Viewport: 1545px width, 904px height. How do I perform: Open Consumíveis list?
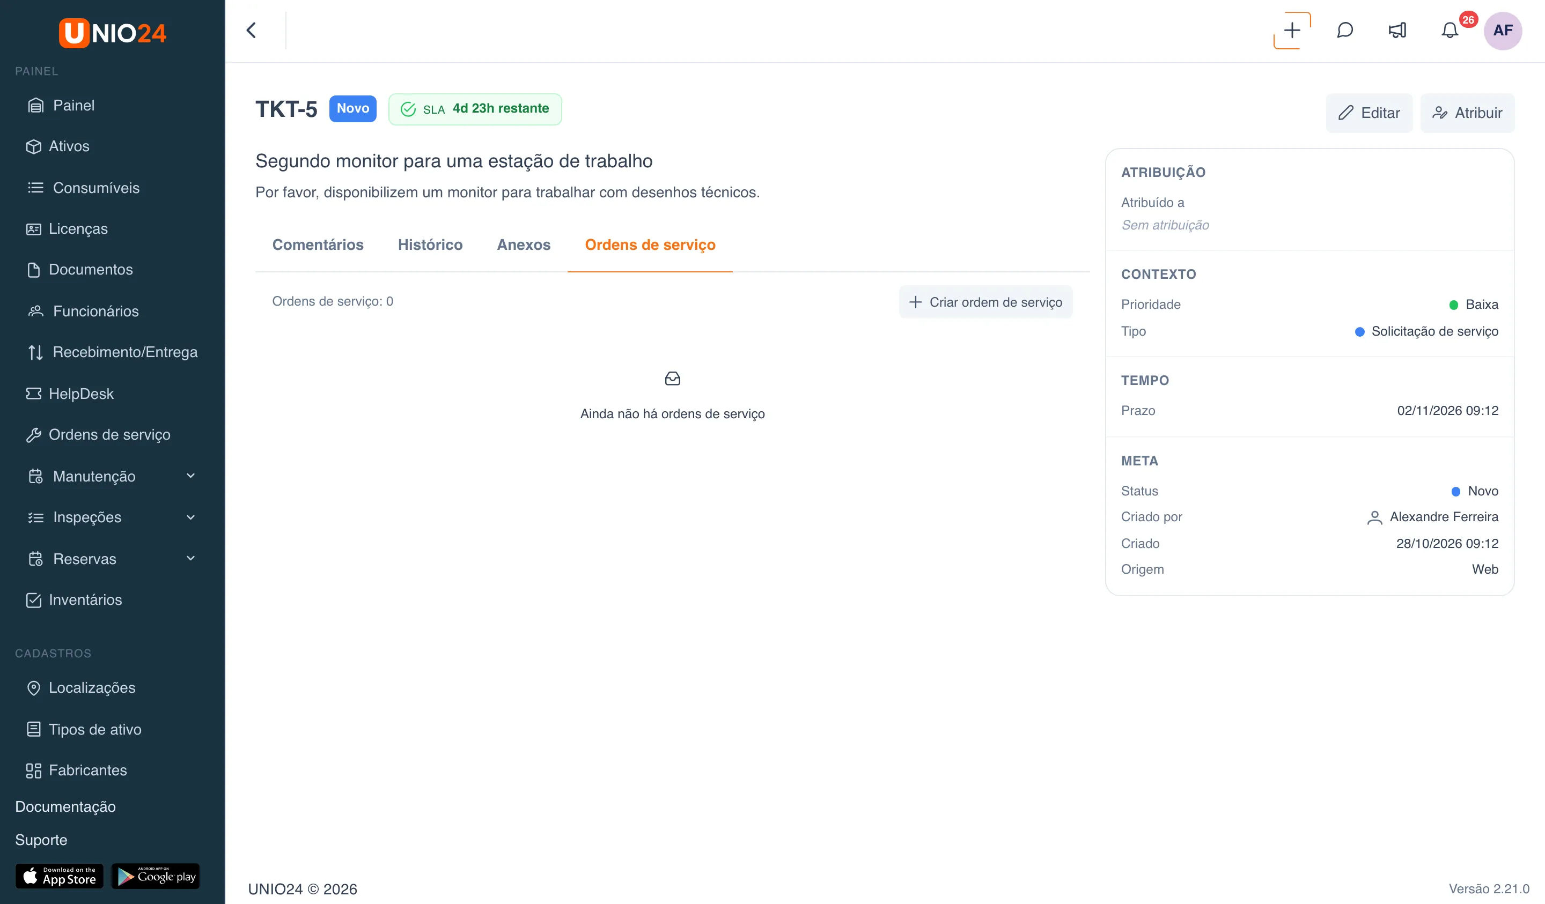112,188
